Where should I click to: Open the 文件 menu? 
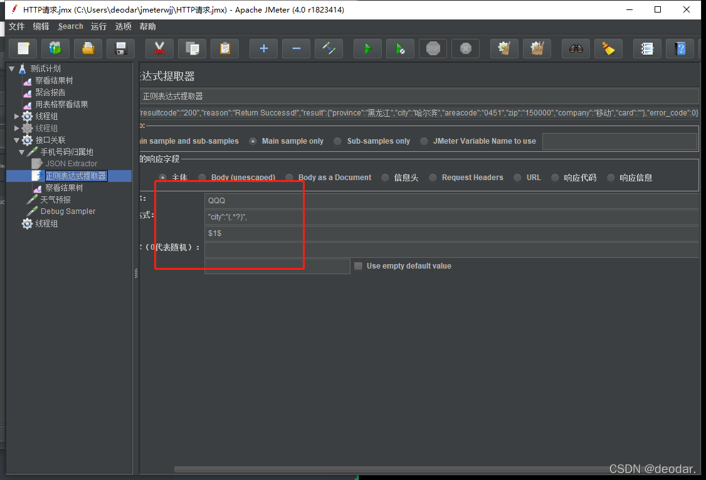point(17,26)
